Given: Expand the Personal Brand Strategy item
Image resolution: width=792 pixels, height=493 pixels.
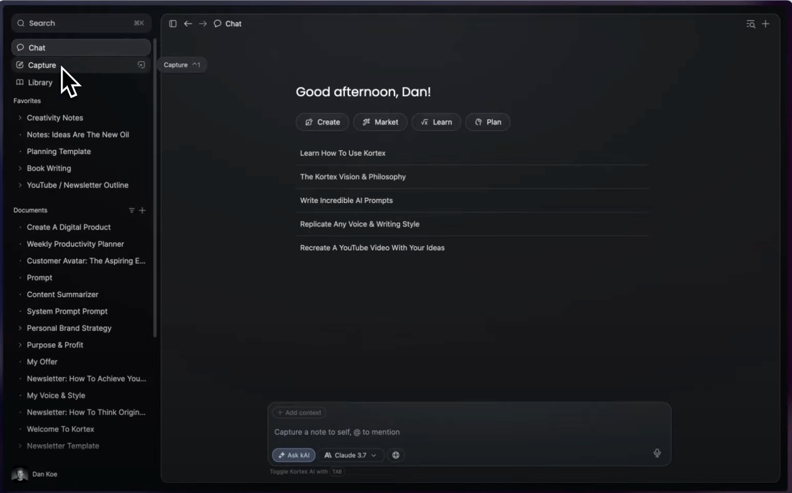Looking at the screenshot, I should coord(20,328).
